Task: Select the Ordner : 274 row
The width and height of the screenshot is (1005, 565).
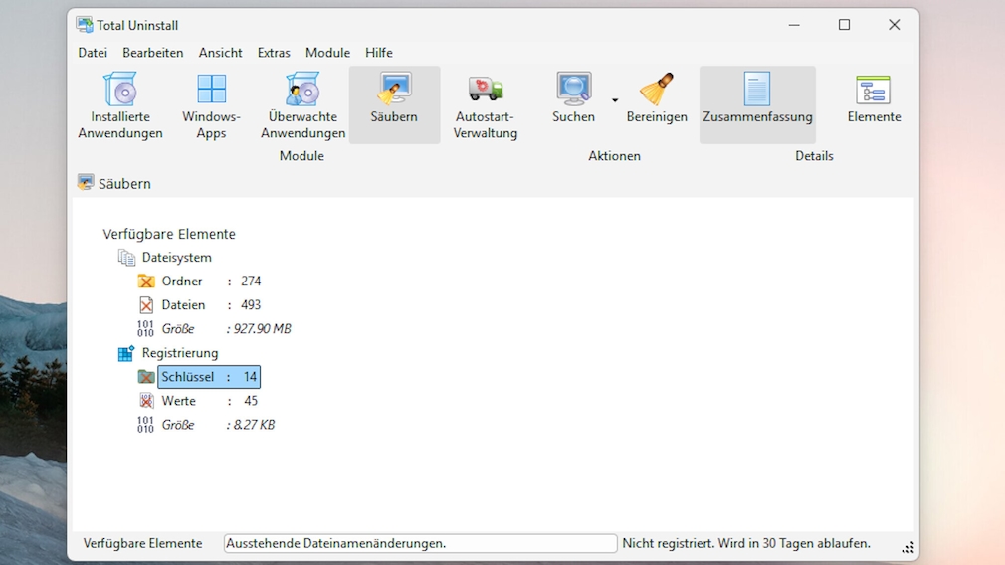Action: pyautogui.click(x=211, y=282)
